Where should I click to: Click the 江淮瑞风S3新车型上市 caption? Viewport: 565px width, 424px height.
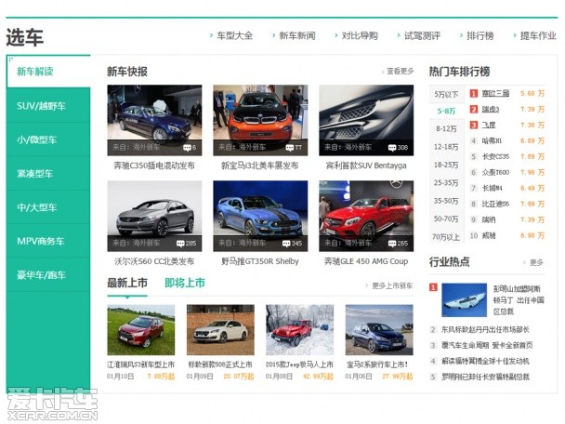point(140,364)
